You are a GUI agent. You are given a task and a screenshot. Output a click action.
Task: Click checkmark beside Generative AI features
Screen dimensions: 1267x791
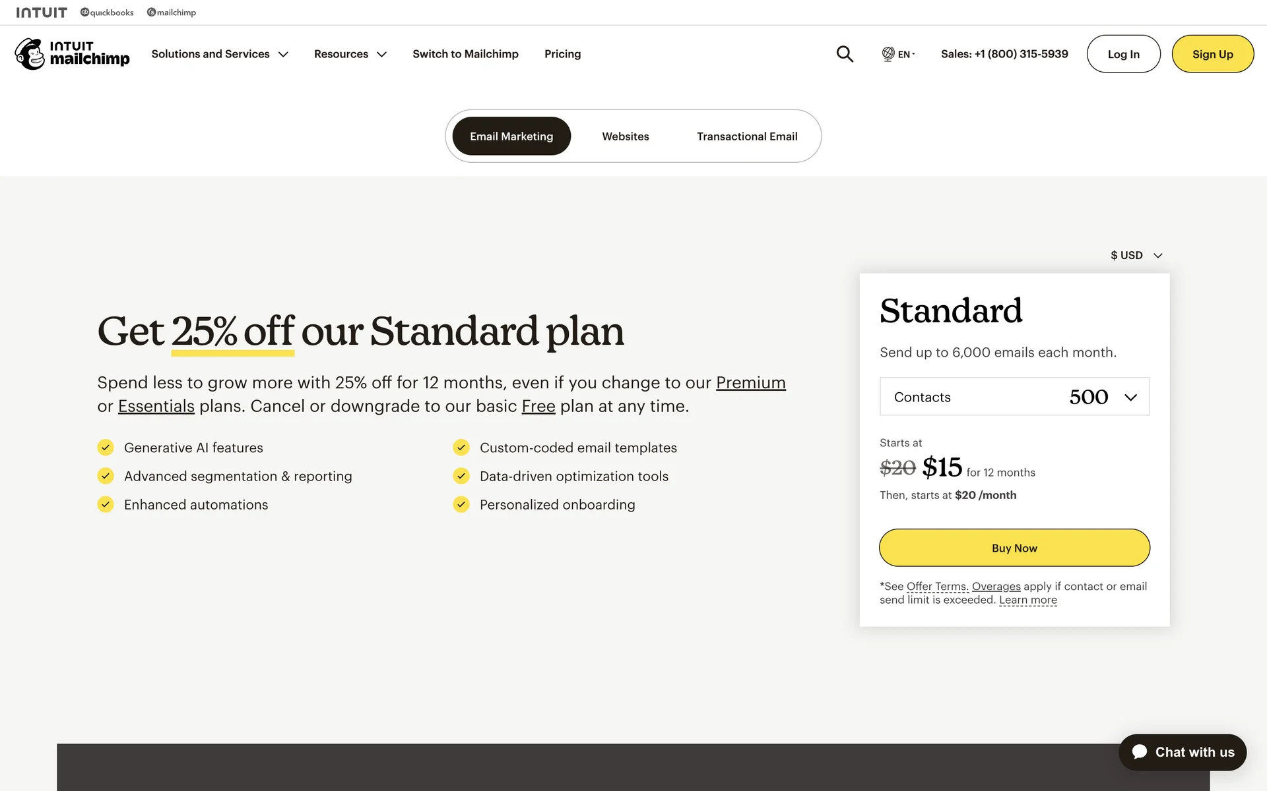tap(106, 448)
